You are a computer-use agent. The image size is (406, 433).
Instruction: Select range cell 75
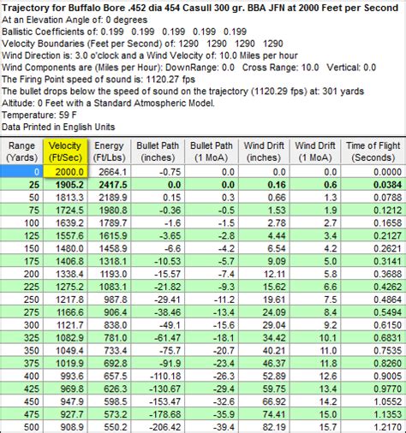(21, 211)
